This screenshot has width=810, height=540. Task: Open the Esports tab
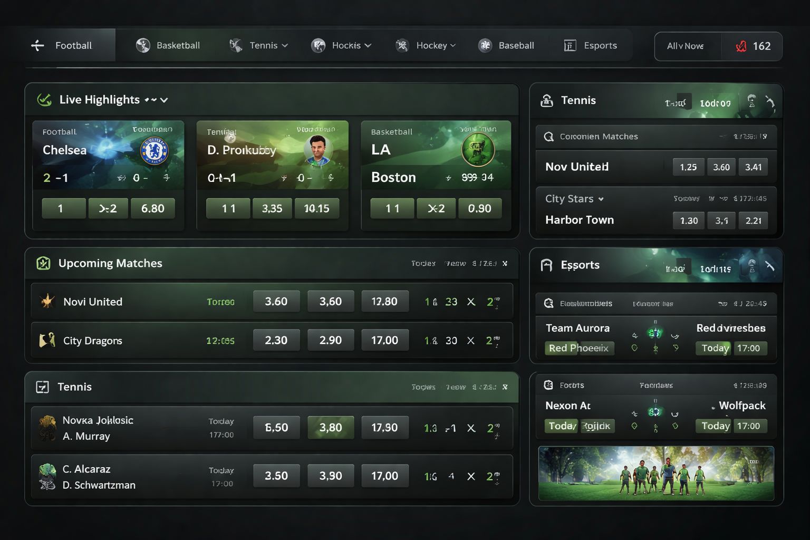(591, 45)
